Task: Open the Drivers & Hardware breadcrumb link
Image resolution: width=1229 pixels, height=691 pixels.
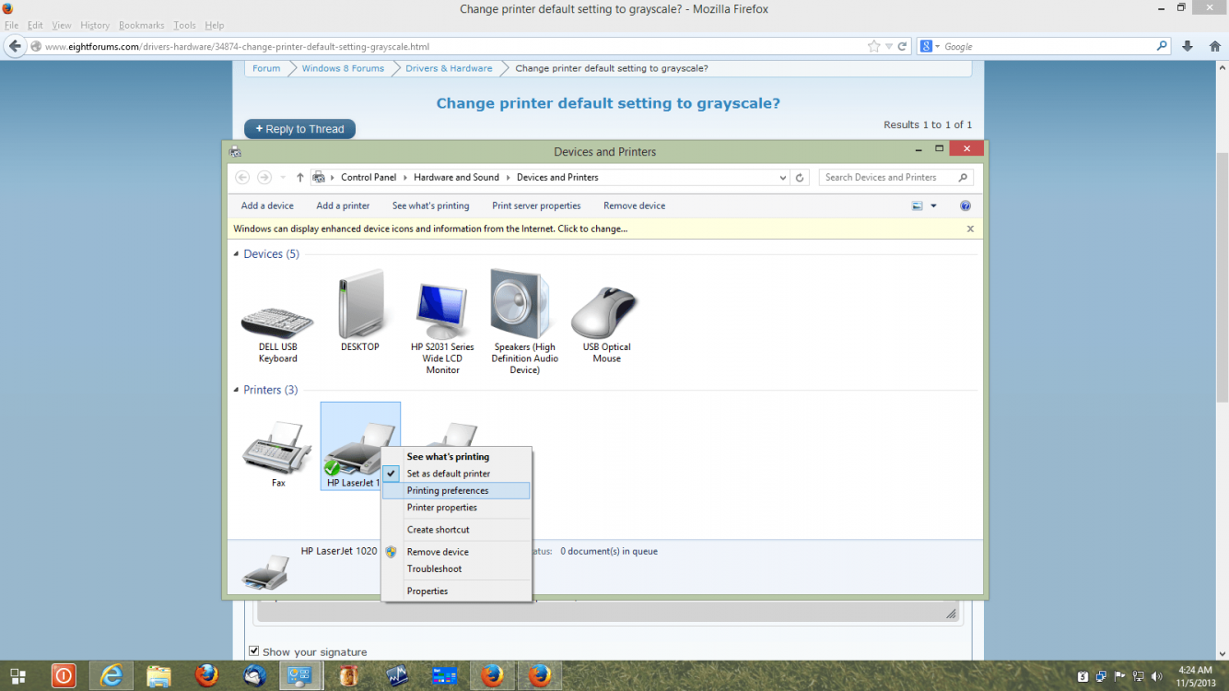Action: (x=449, y=68)
